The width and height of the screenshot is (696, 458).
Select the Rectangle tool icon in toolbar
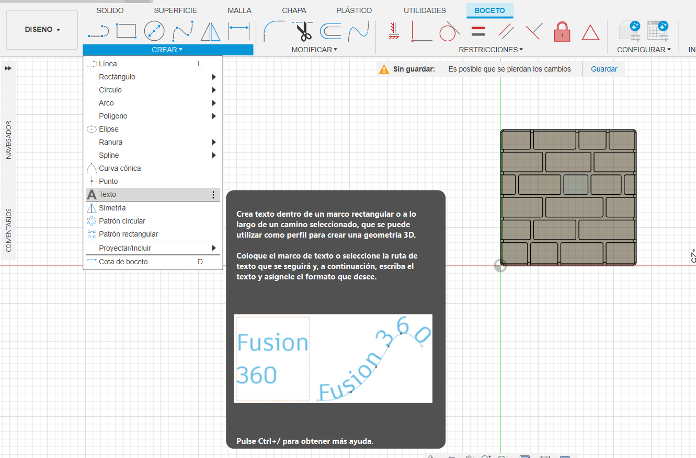click(x=126, y=31)
